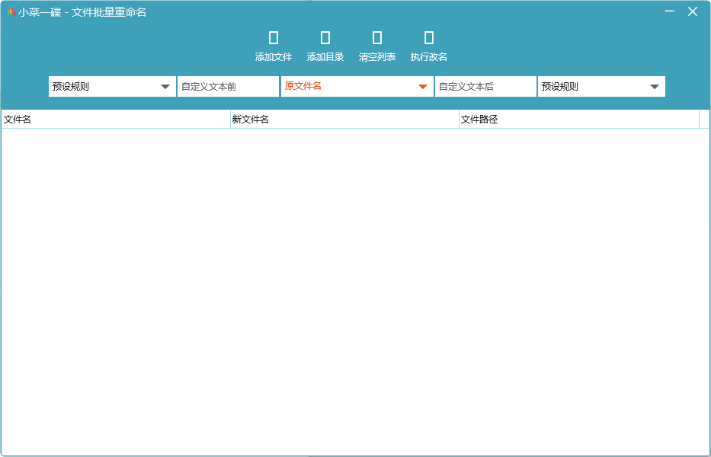Click the Execute Rename icon above 执行改名
This screenshot has height=457, width=711.
pos(429,38)
